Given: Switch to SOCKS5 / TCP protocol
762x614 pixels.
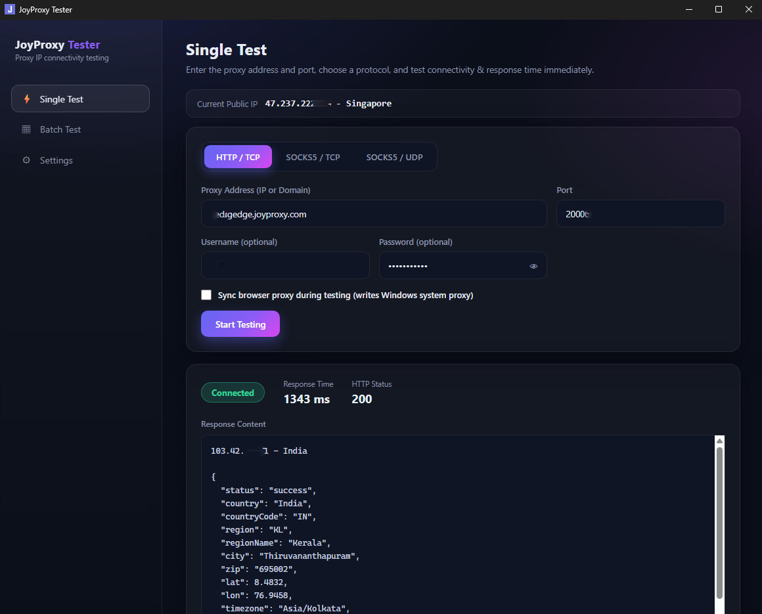Looking at the screenshot, I should [x=313, y=157].
